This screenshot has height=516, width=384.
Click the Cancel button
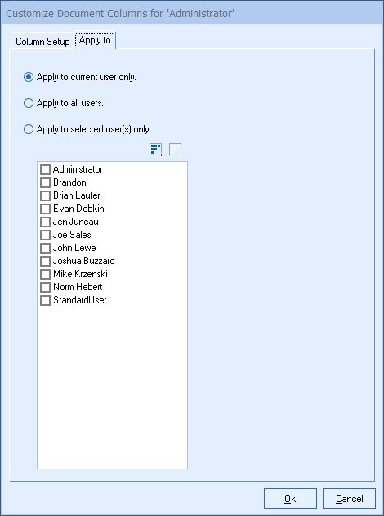349,499
